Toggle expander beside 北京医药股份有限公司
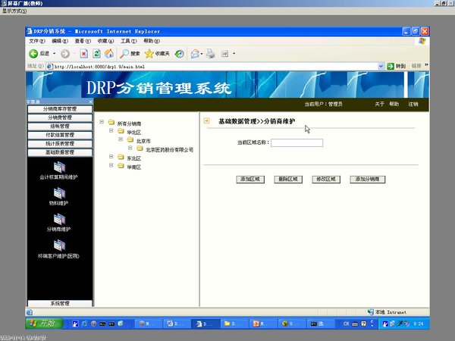The width and height of the screenshot is (455, 341). 130,148
